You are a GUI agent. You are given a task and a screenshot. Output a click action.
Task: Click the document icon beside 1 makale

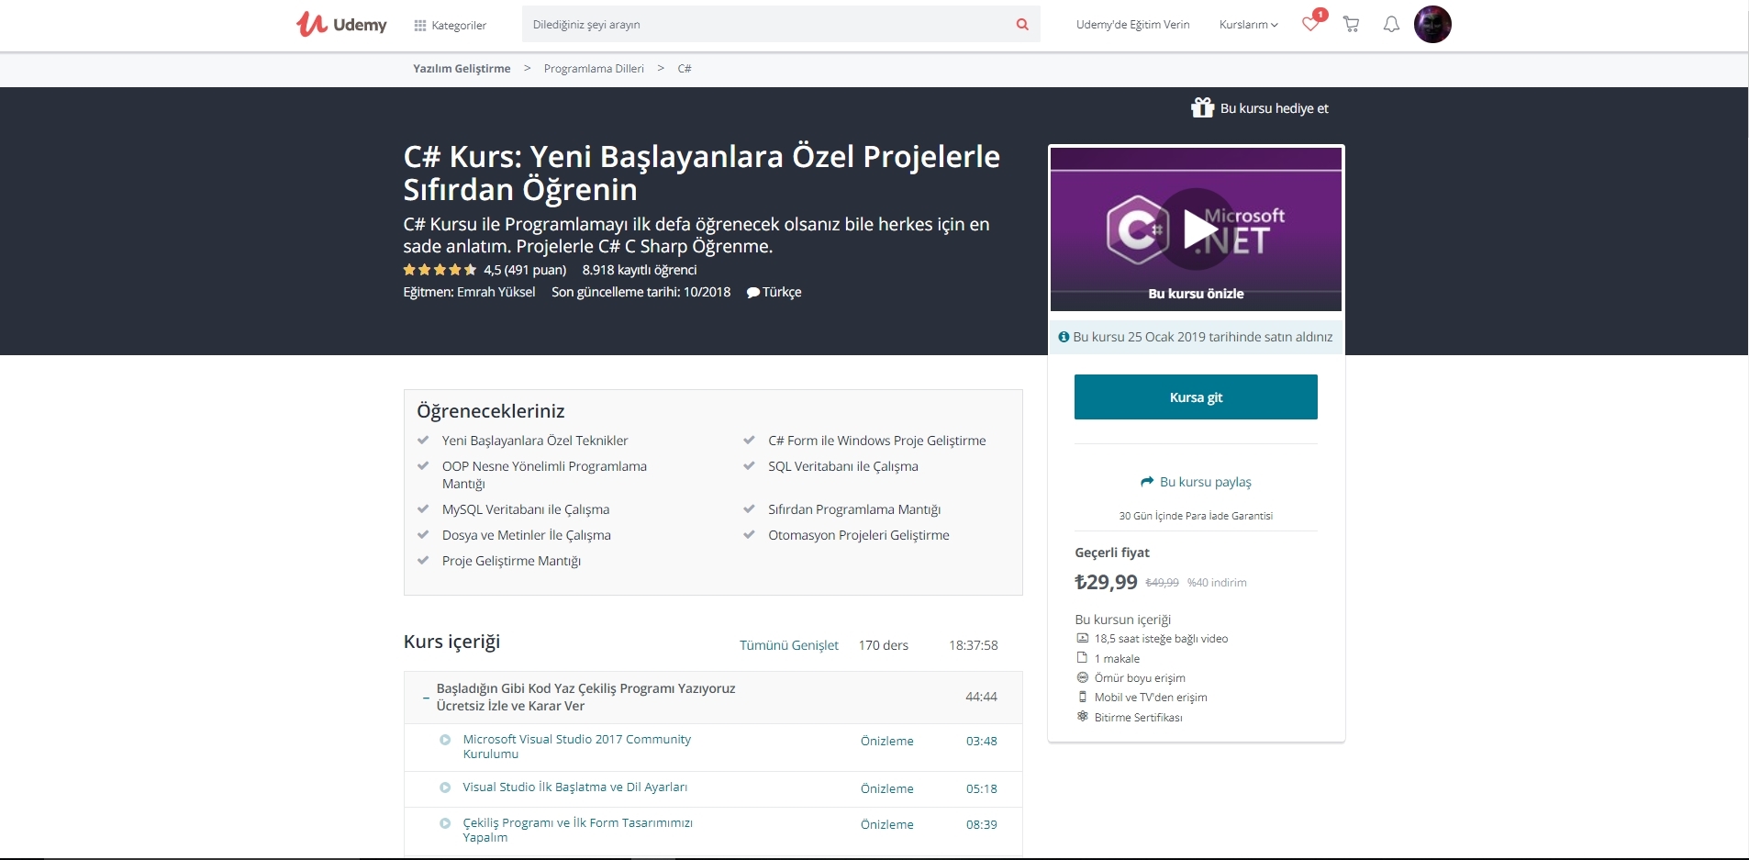click(1082, 658)
